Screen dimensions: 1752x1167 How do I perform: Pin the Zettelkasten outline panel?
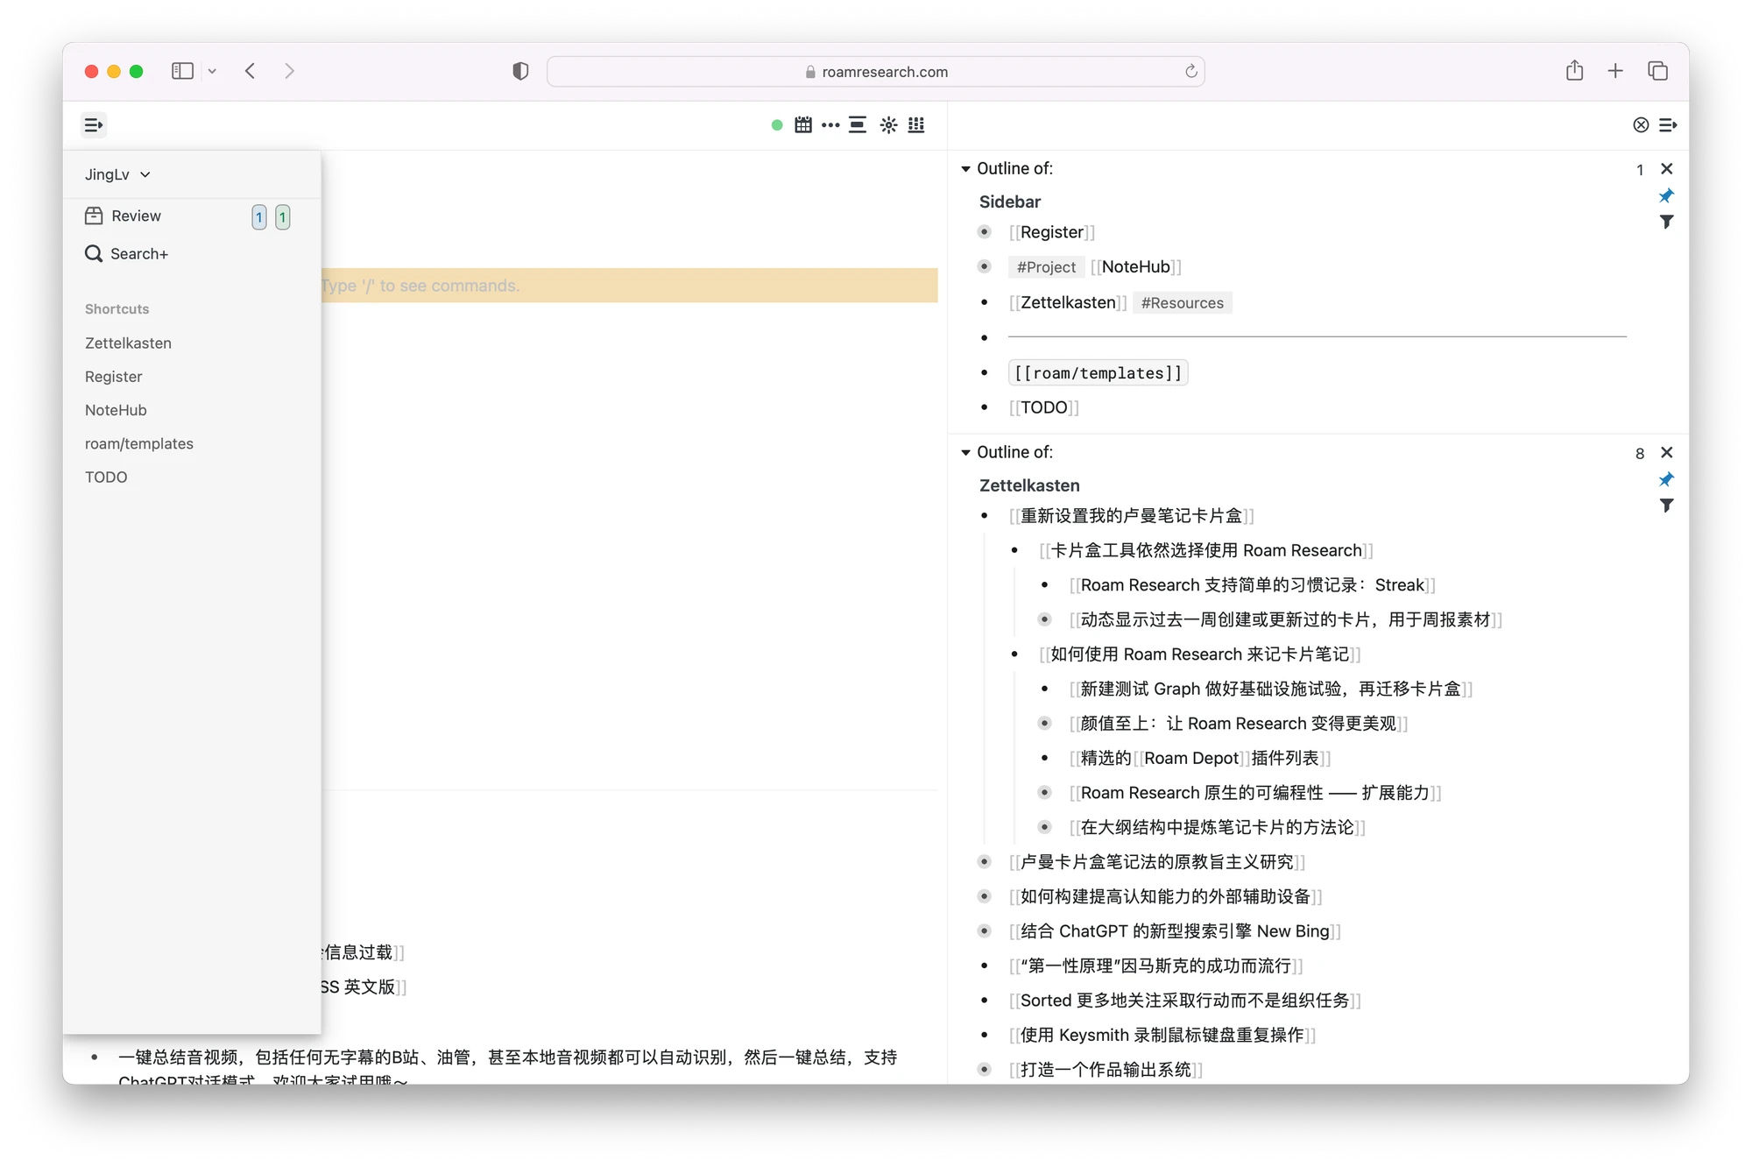(x=1666, y=479)
